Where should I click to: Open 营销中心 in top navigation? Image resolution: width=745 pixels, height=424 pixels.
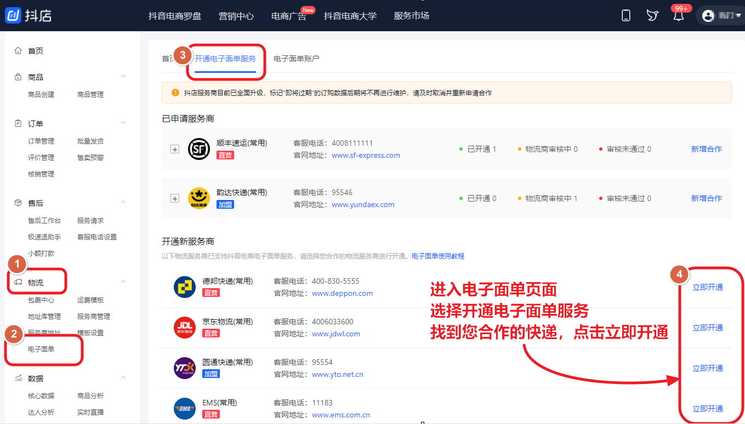click(x=236, y=16)
